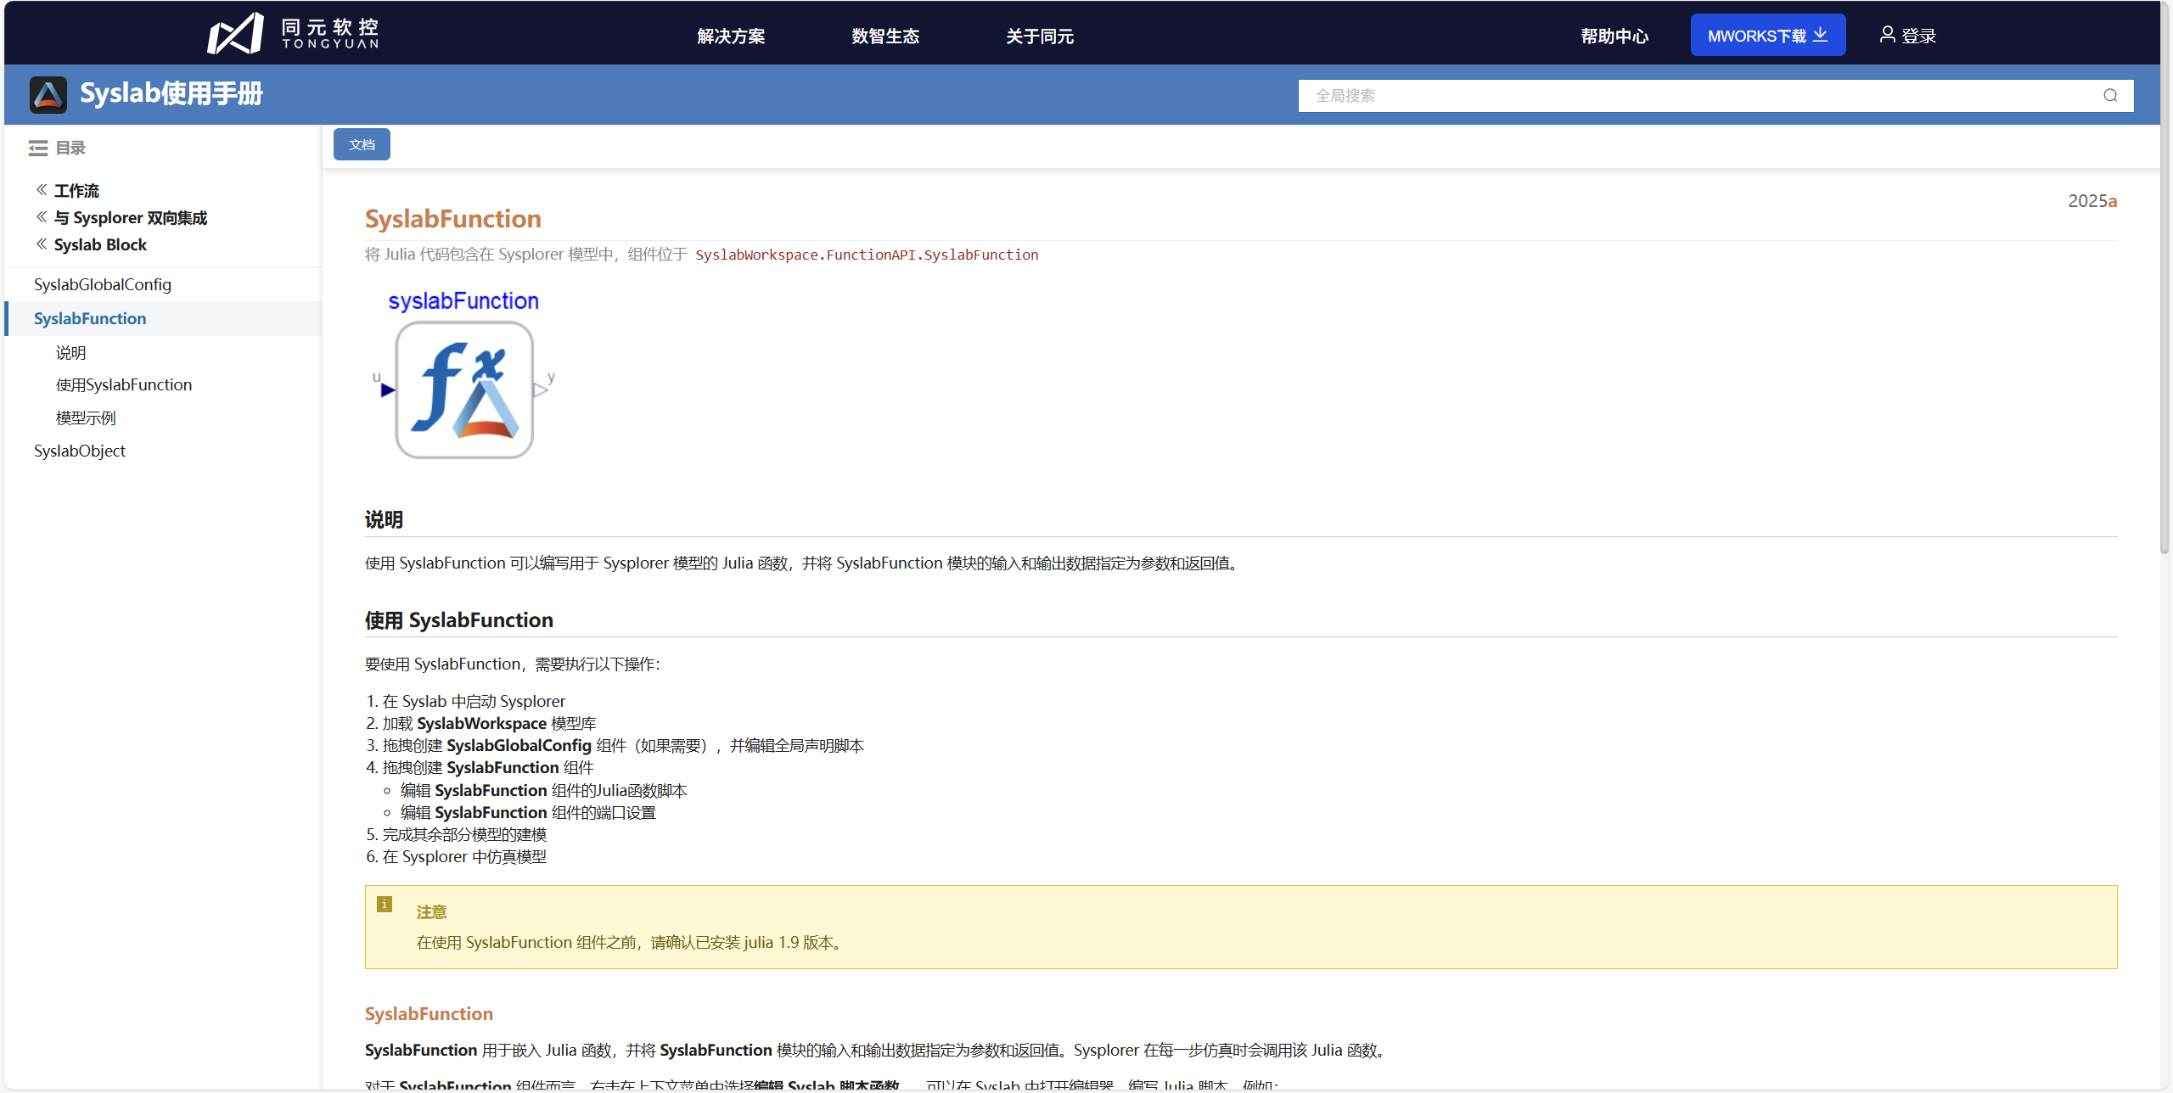Jump to 模型示例 in sidebar
Image resolution: width=2173 pixels, height=1093 pixels.
point(86,418)
